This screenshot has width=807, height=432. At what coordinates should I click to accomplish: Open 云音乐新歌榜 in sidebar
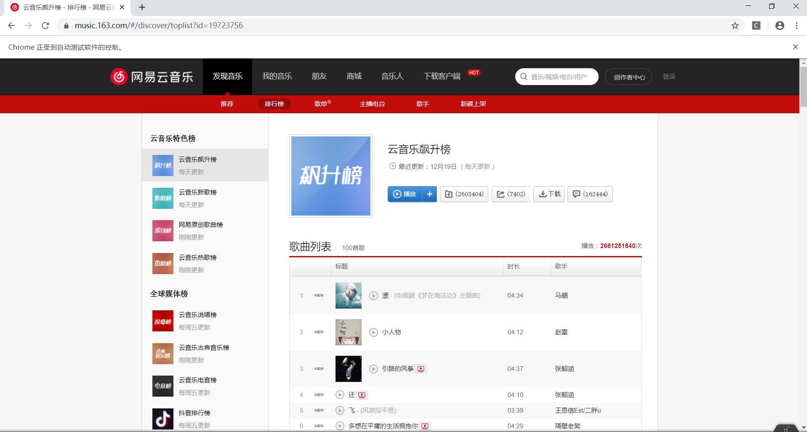point(205,198)
